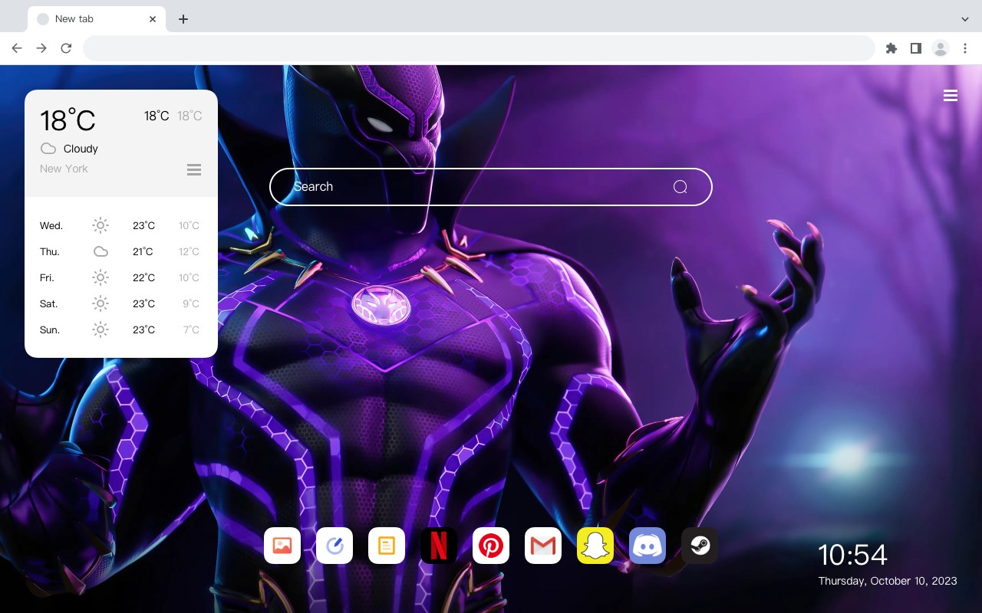Click the New York location text
Image resolution: width=982 pixels, height=613 pixels.
(64, 169)
